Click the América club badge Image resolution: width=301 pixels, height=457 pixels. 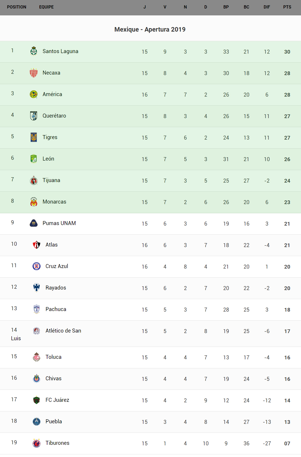click(34, 94)
